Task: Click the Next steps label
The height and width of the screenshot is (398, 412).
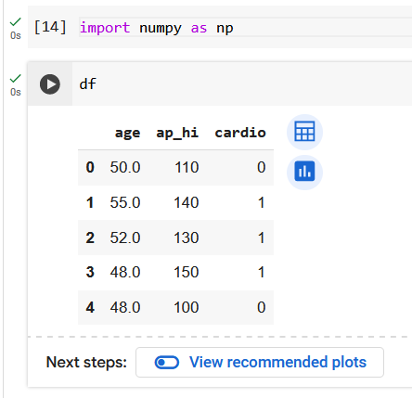Action: tap(86, 362)
